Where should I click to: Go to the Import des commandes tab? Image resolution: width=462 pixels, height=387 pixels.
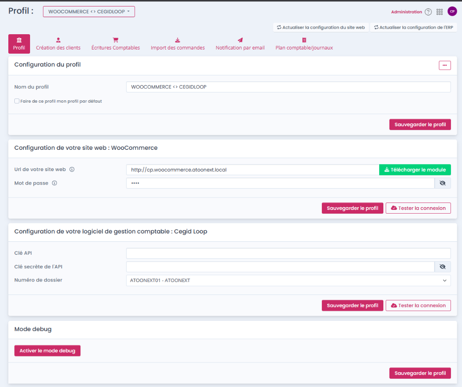[178, 44]
